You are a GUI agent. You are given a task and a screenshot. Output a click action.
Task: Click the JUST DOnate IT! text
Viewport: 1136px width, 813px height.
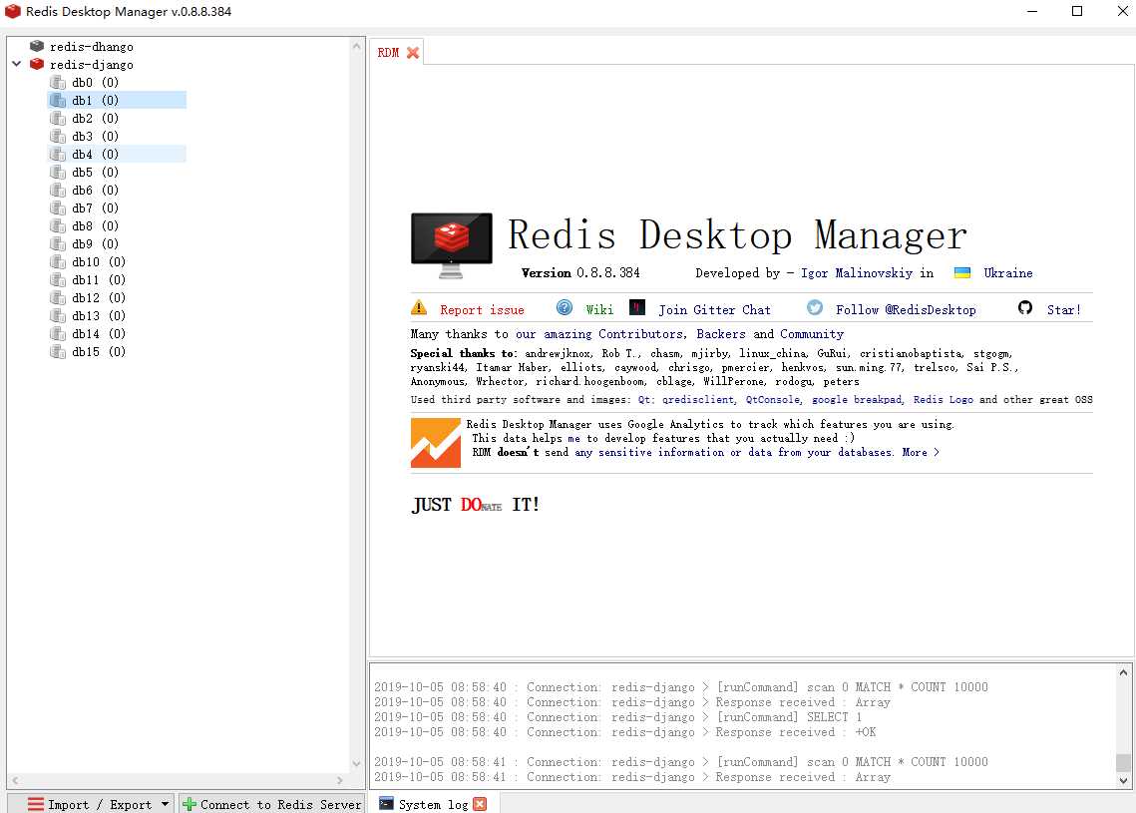click(x=476, y=505)
